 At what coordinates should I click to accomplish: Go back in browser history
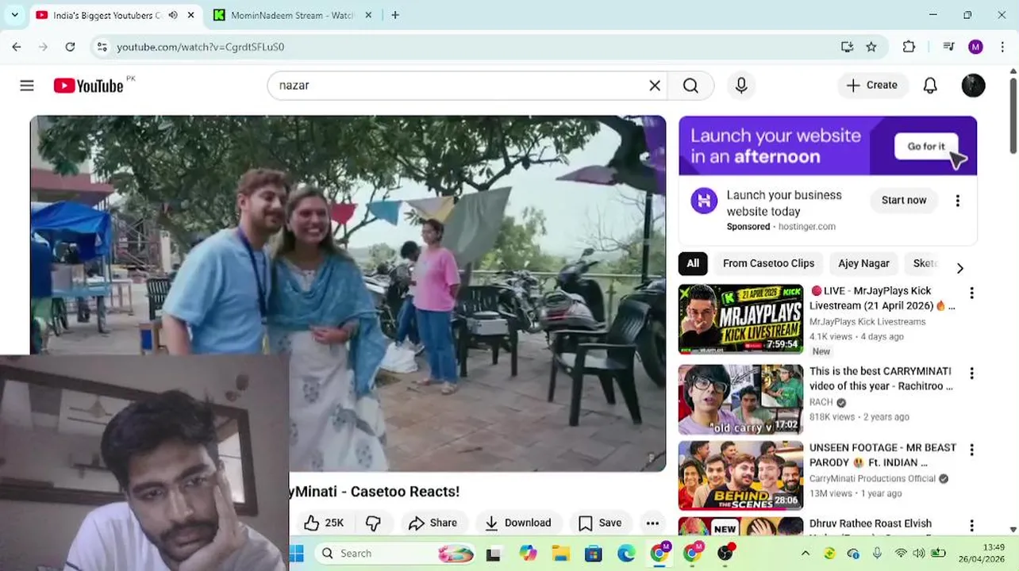coord(17,47)
